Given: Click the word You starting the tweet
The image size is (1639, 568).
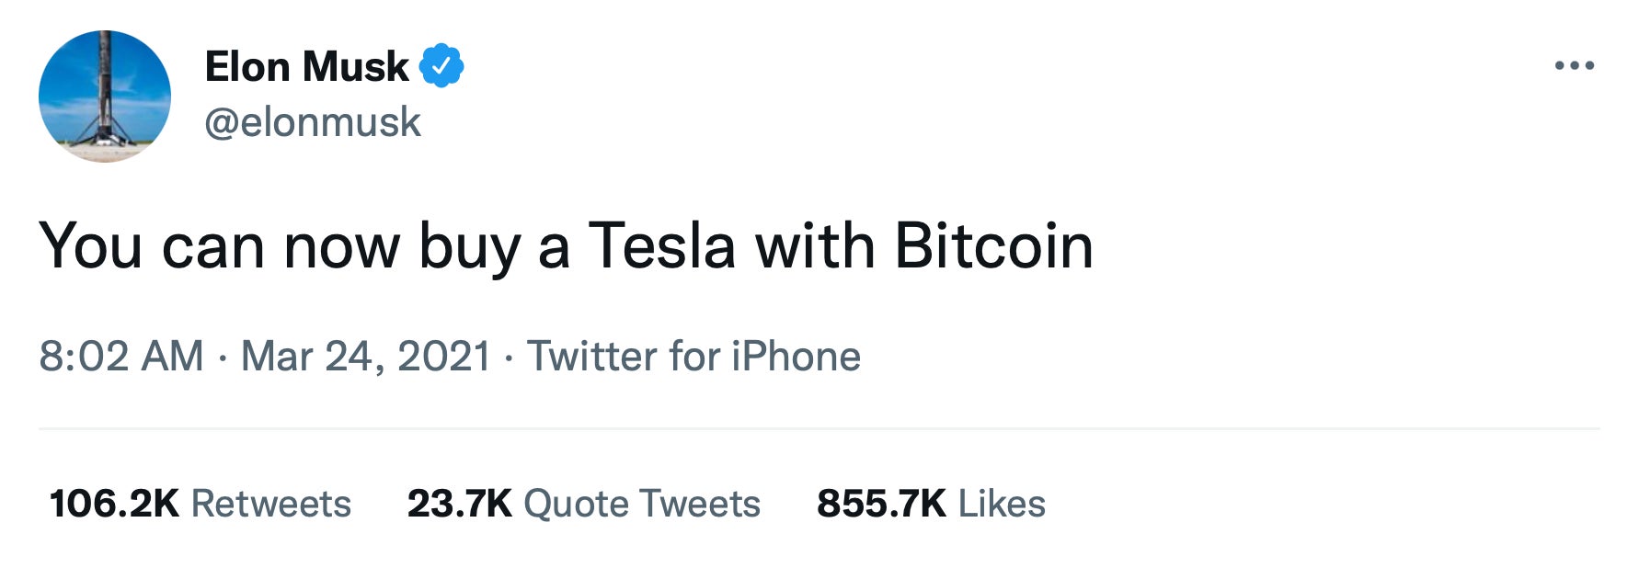Looking at the screenshot, I should pos(90,246).
